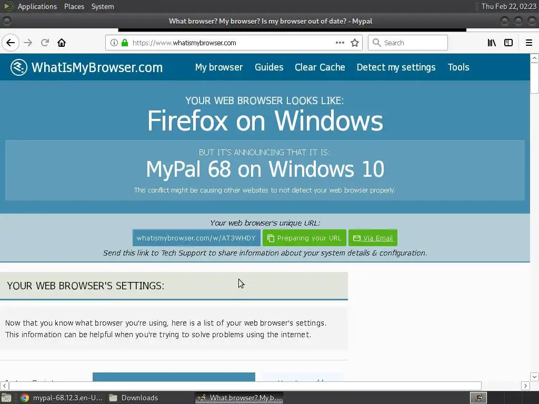Click the horizontal scrollbar left arrow

tap(4, 386)
